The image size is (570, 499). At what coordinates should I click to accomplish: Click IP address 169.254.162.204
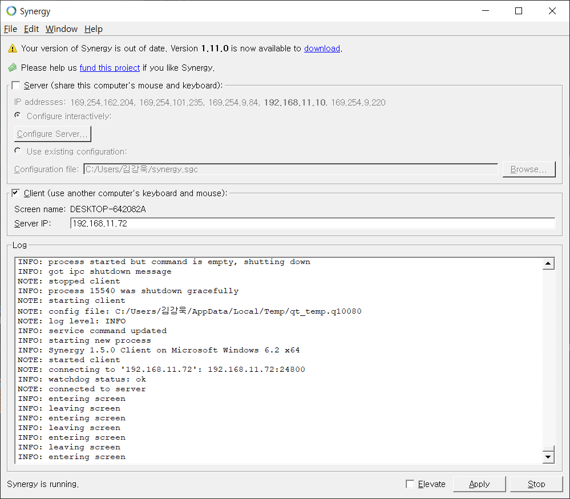pos(102,103)
